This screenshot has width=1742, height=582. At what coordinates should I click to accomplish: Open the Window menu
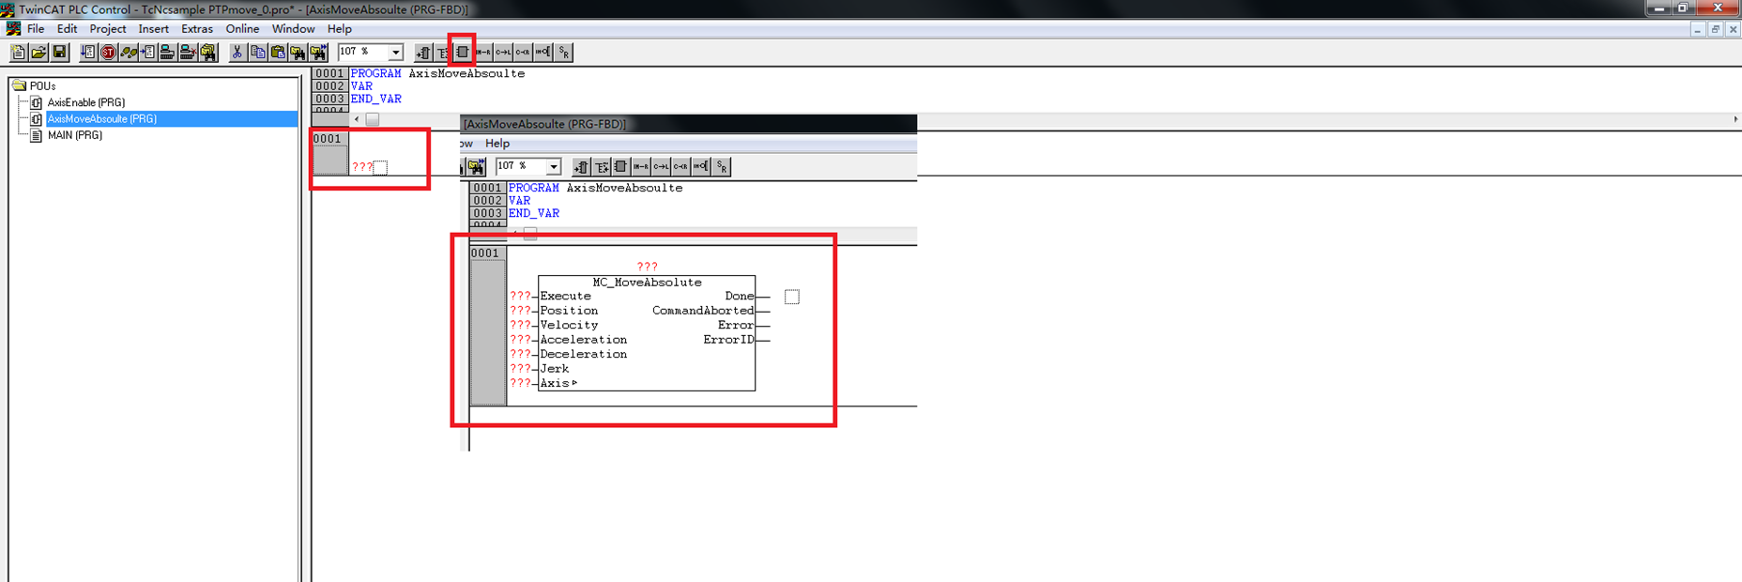click(x=293, y=29)
